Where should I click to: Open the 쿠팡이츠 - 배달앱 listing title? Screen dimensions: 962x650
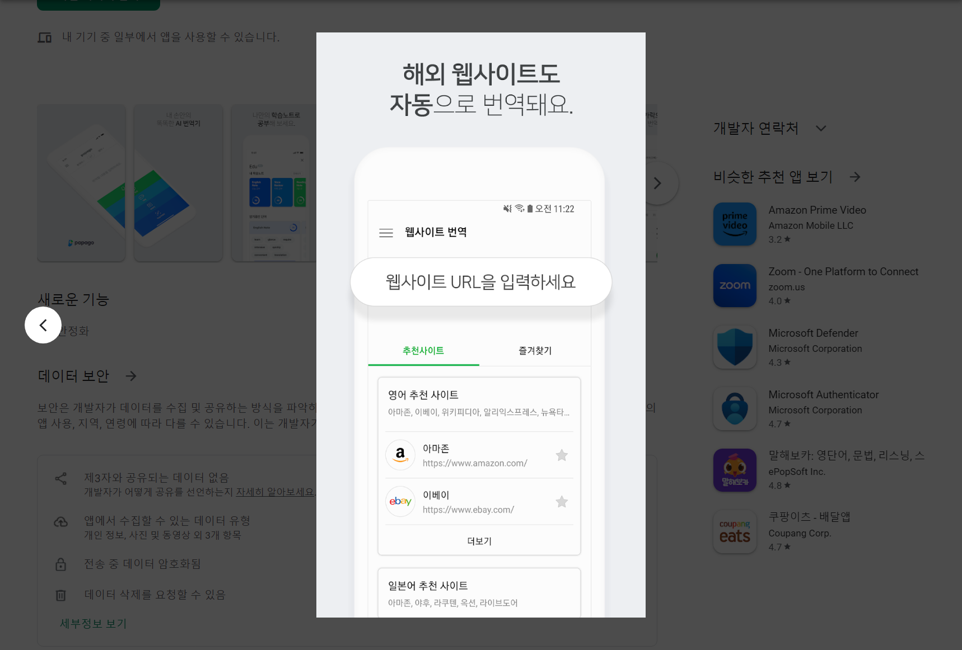809,517
